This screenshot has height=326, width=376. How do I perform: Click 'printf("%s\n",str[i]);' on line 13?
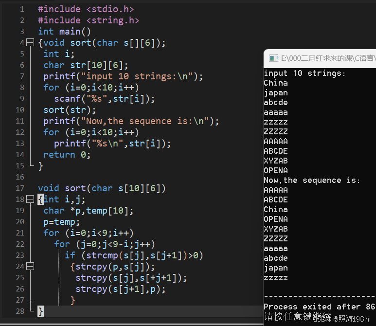click(x=112, y=144)
